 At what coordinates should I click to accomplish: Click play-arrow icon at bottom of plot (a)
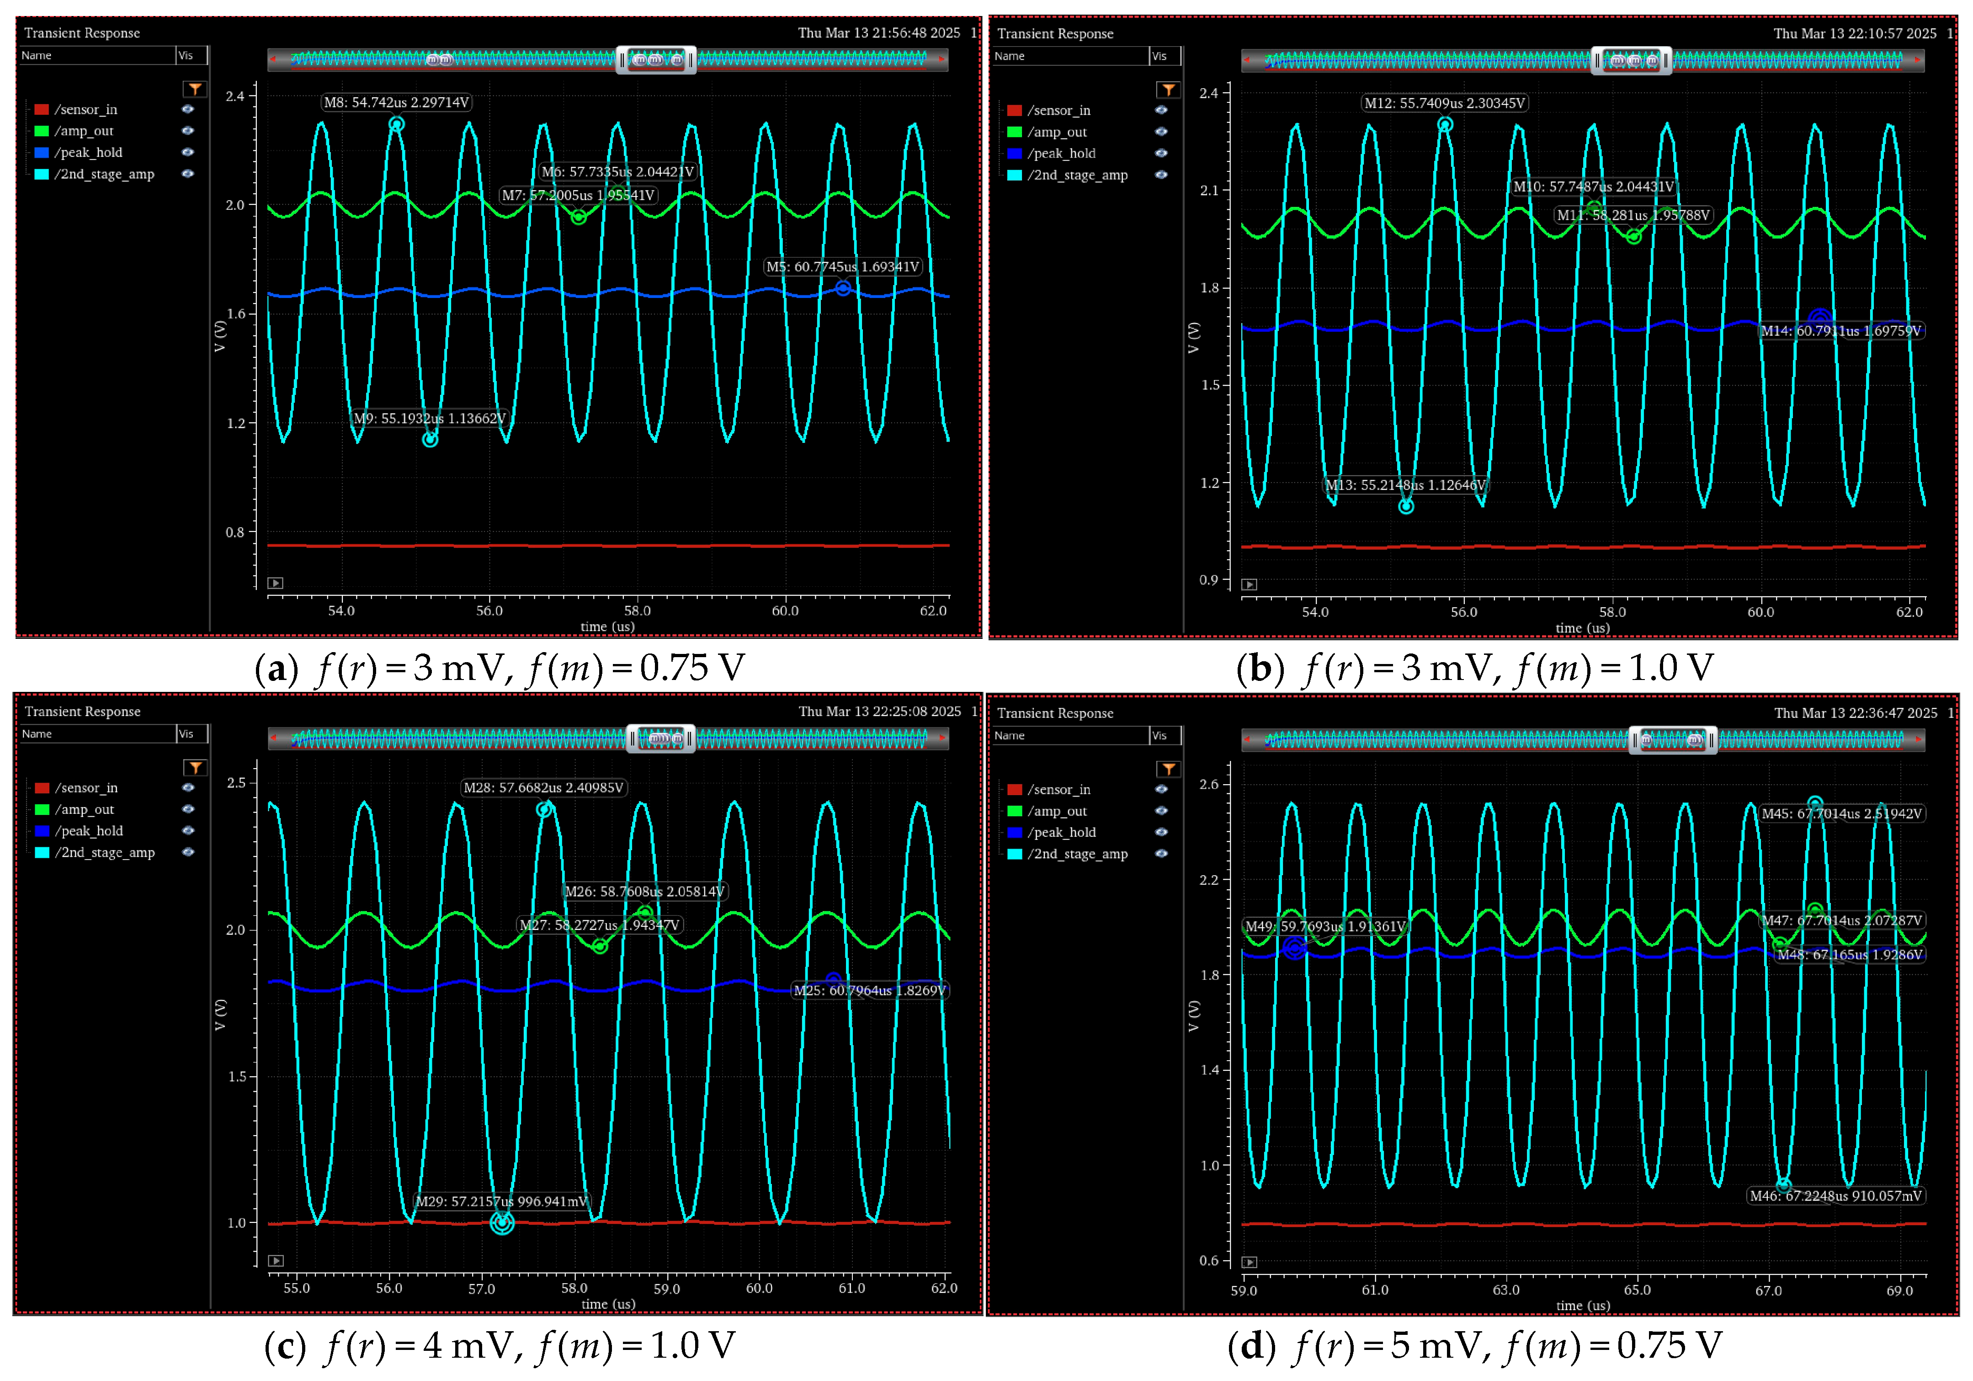pyautogui.click(x=275, y=583)
